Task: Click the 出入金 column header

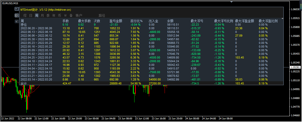Action: tap(154, 21)
